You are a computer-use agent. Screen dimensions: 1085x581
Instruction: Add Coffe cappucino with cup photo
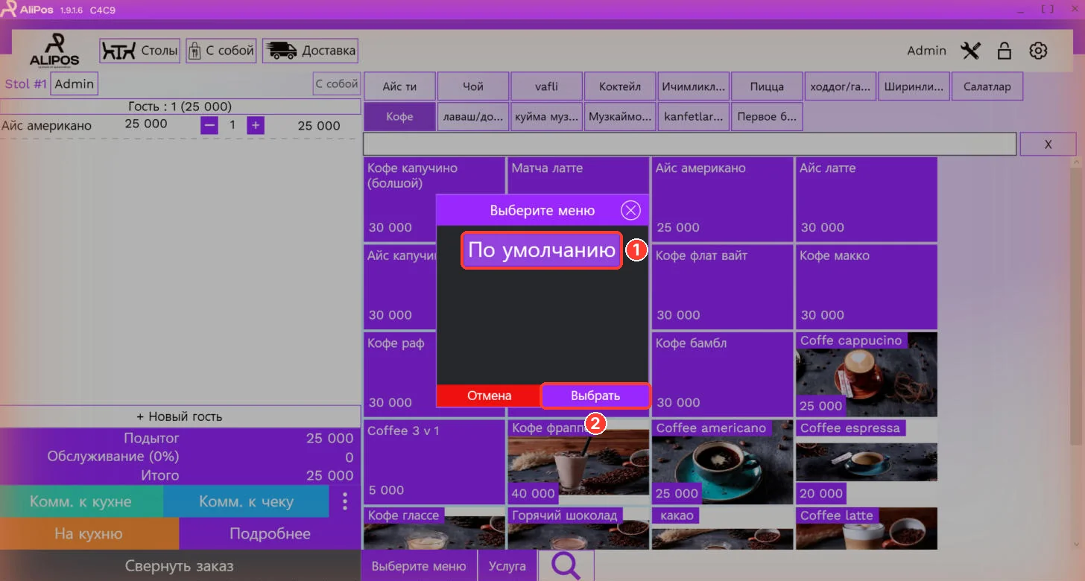(x=866, y=375)
